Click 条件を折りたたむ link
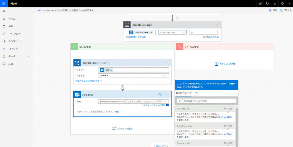293x147 pixels. click(211, 37)
